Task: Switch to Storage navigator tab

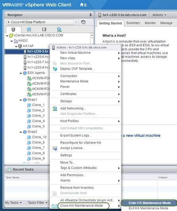Action: pyautogui.click(x=44, y=29)
